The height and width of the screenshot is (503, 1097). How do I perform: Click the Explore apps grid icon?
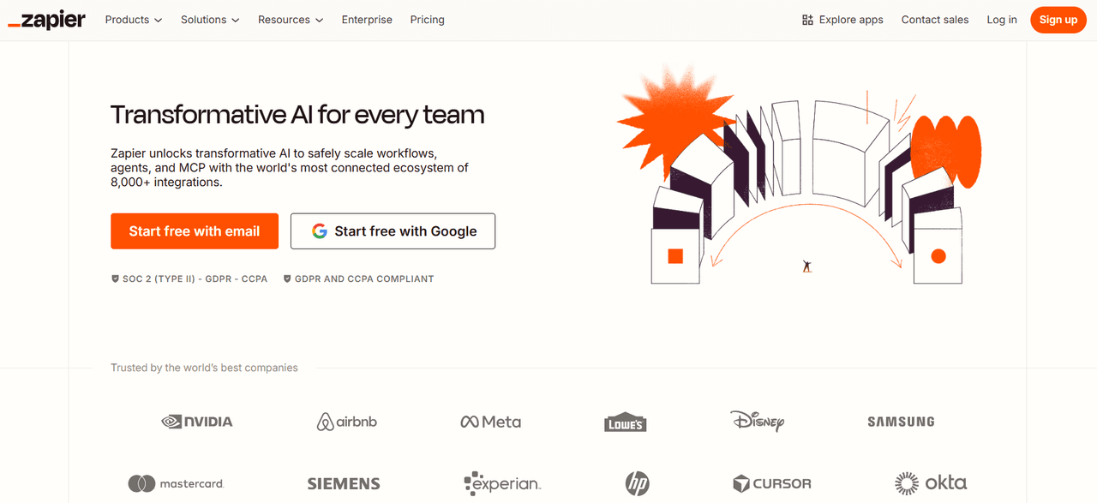(x=806, y=19)
